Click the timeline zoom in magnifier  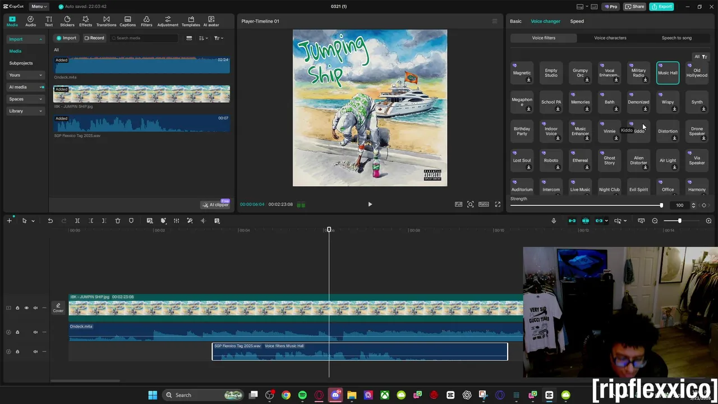pyautogui.click(x=708, y=221)
